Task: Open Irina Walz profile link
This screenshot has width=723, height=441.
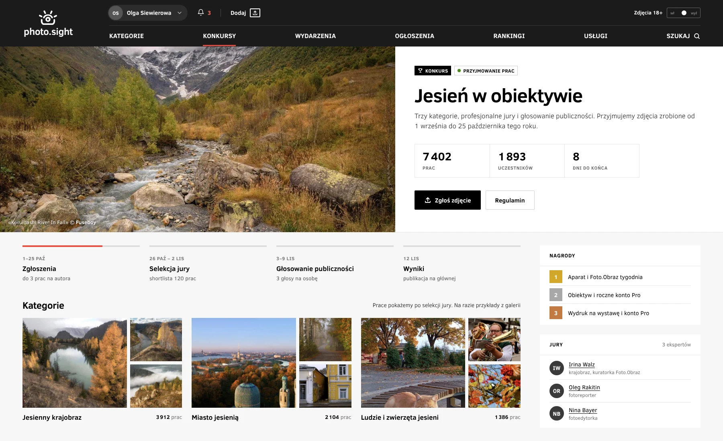Action: [582, 364]
